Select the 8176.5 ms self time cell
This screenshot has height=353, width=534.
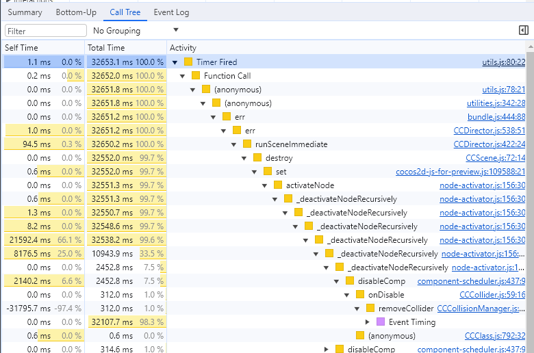tap(43, 254)
